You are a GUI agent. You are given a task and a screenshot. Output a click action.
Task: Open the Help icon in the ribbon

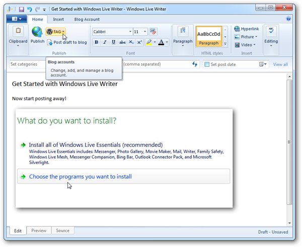coord(288,19)
